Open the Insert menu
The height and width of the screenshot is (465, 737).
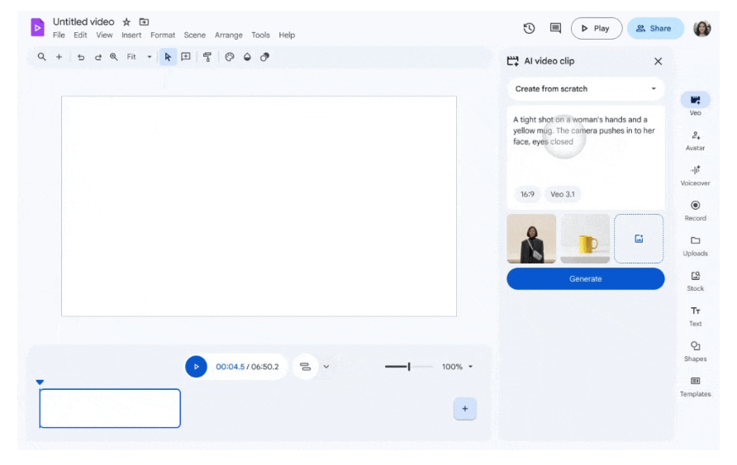pyautogui.click(x=131, y=36)
